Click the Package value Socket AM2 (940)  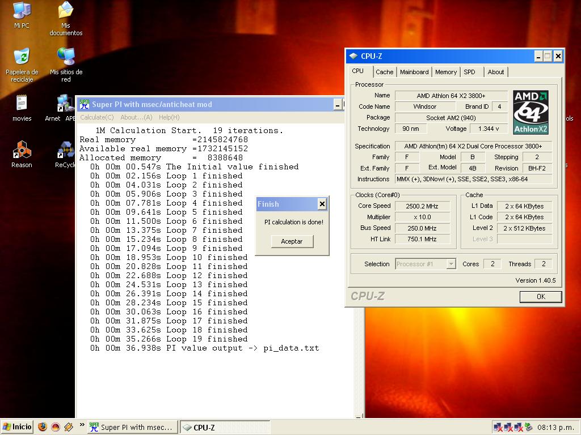point(451,118)
